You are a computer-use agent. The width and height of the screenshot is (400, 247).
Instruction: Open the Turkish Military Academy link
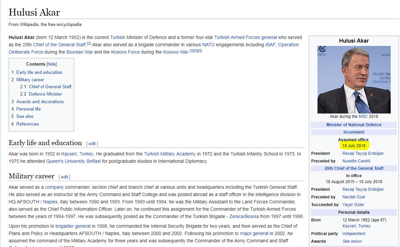[170, 154]
